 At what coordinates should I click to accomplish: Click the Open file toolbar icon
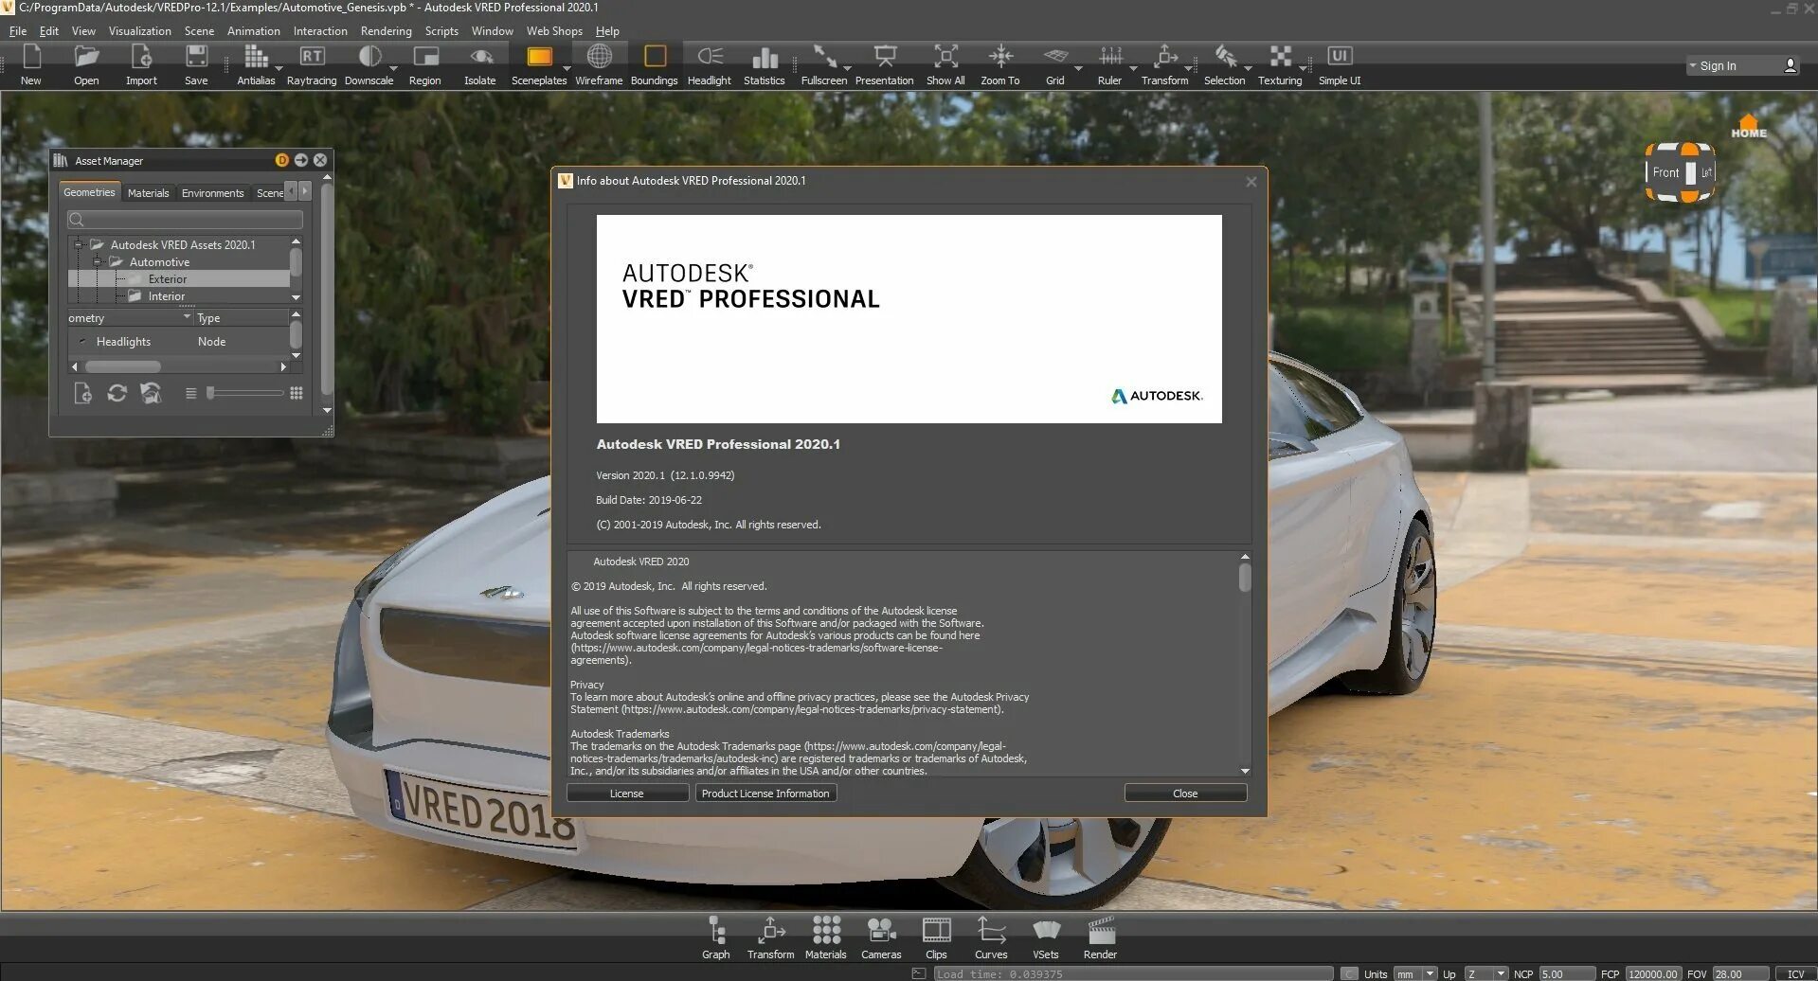86,64
